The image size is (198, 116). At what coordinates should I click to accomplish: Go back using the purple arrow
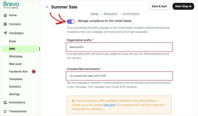coord(47,7)
